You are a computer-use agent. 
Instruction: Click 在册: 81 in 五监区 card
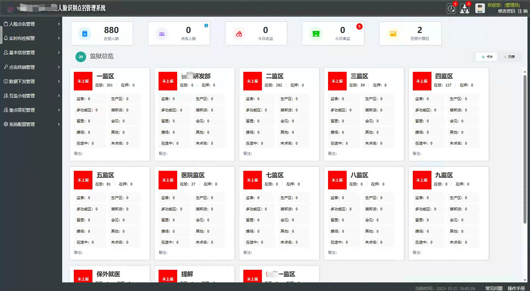103,184
